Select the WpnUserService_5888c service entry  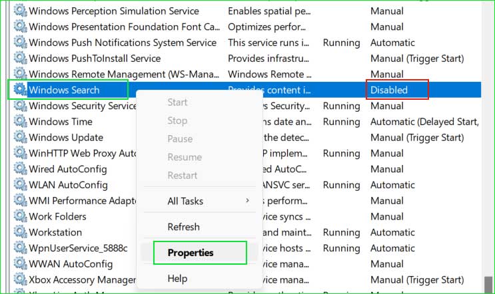click(78, 248)
